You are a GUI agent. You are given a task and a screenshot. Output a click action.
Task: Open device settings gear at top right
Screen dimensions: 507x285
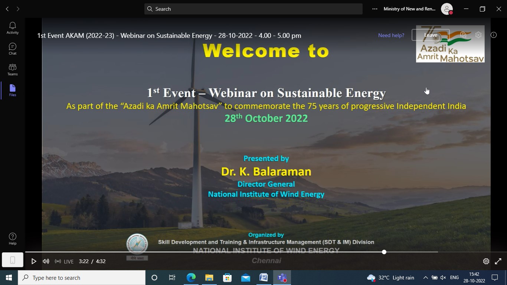coord(478,35)
